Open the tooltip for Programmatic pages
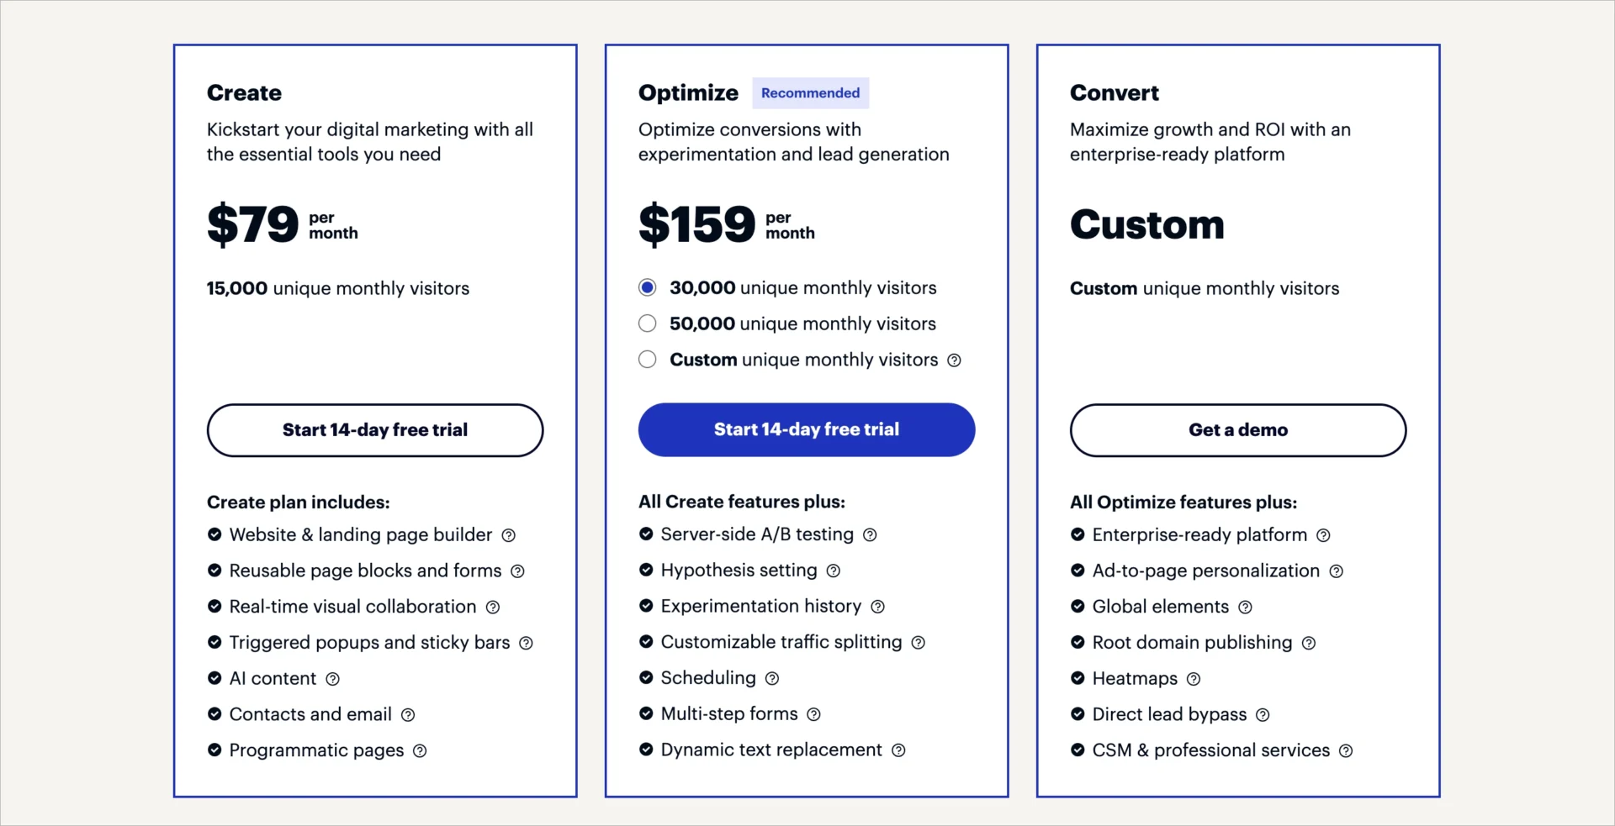This screenshot has height=826, width=1615. (x=421, y=750)
